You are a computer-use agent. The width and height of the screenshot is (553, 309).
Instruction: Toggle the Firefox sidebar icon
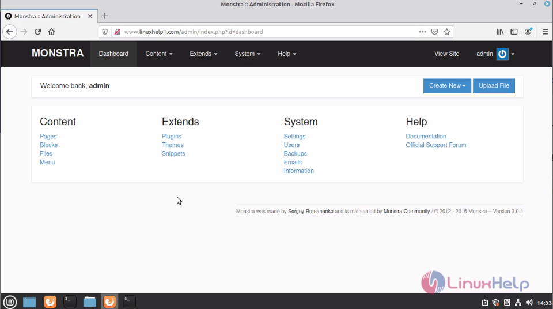pyautogui.click(x=514, y=32)
